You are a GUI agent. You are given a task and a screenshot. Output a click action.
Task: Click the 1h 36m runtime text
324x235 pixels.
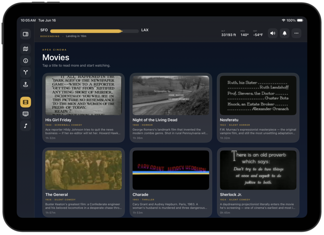pos(138,138)
